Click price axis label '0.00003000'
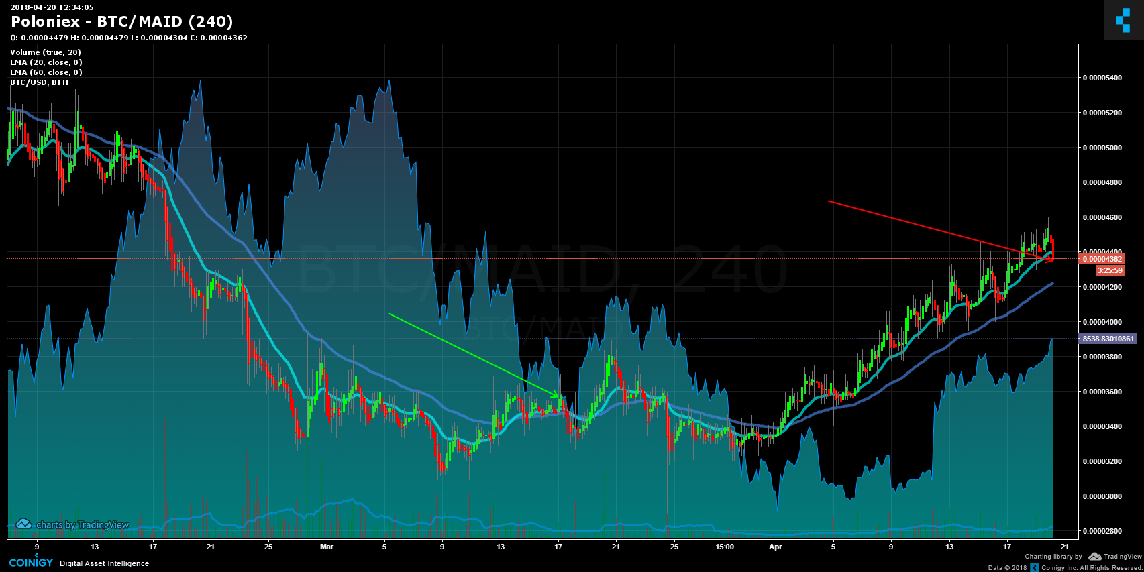The width and height of the screenshot is (1144, 572). 1102,496
